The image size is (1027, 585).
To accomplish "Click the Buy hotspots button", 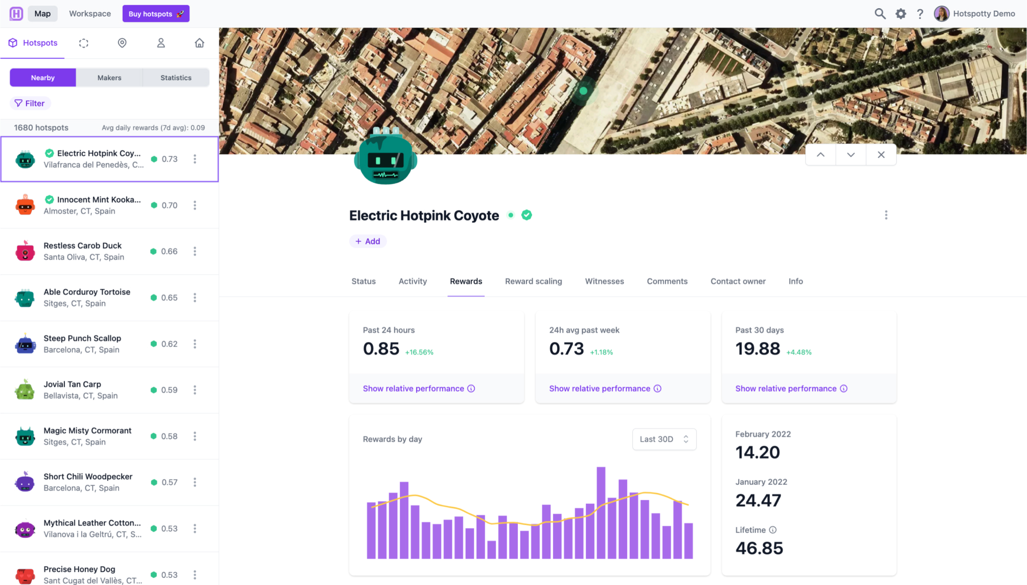I will (156, 14).
